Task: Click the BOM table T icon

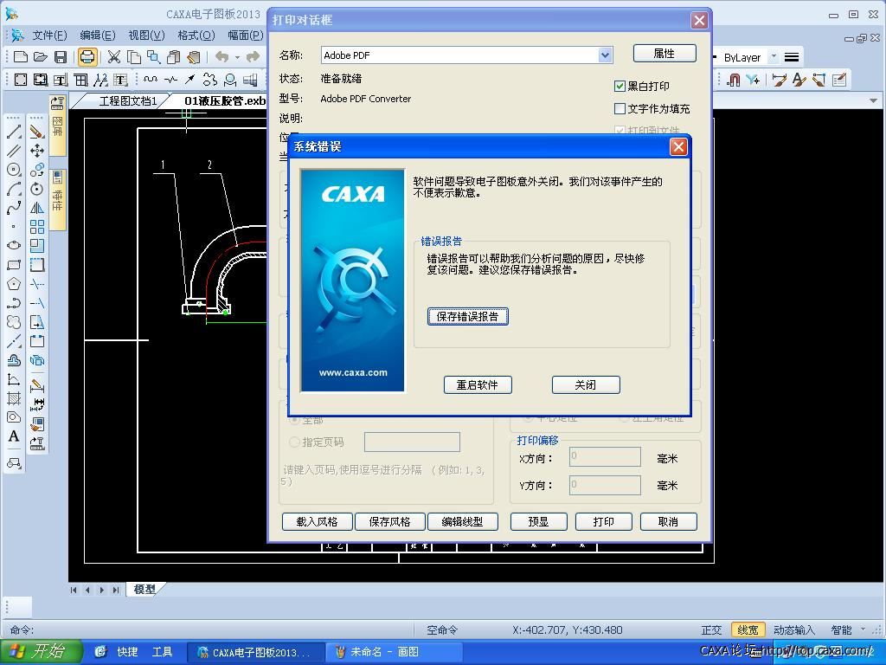Action: (x=120, y=80)
